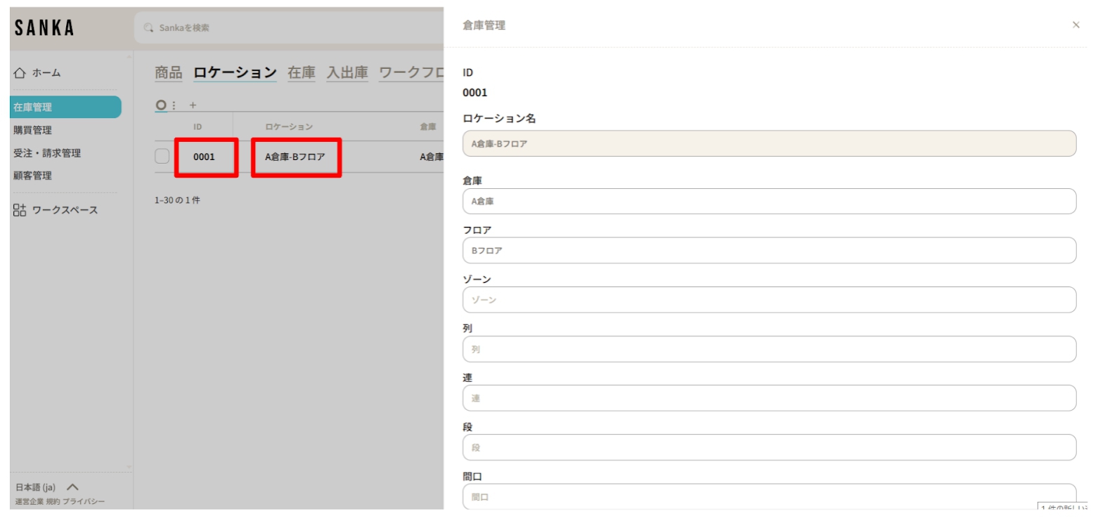Click the ロケーション名 input field
Viewport: 1098px width, 521px height.
tap(769, 143)
